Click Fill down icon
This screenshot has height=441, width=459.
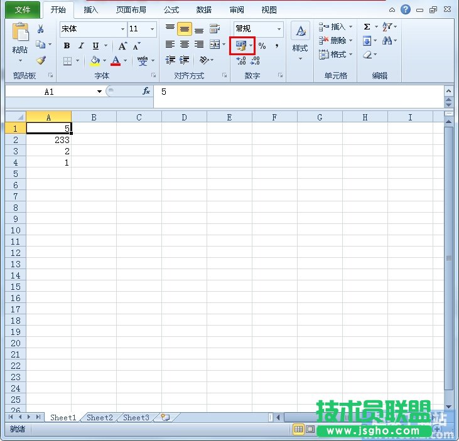click(x=367, y=41)
